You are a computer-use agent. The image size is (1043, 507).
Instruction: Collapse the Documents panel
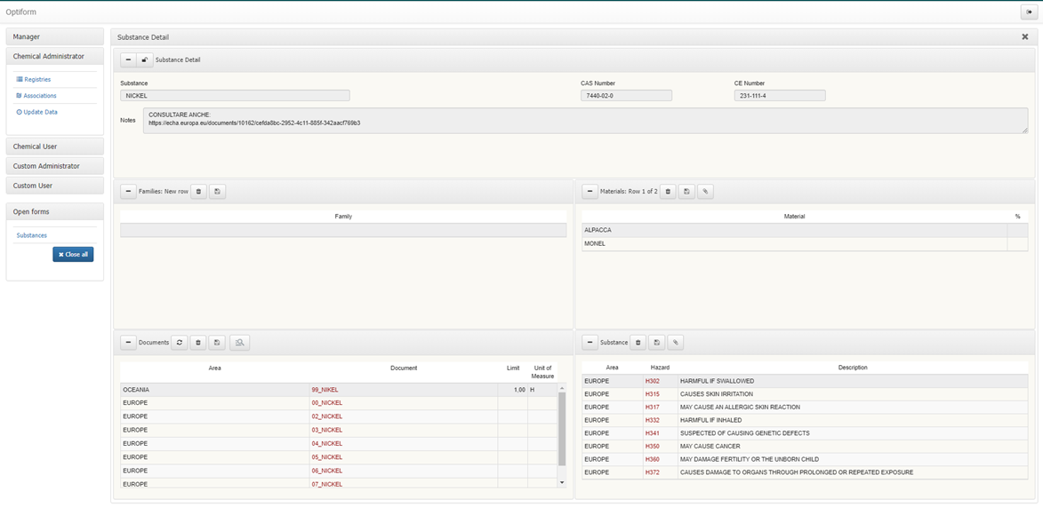(128, 343)
